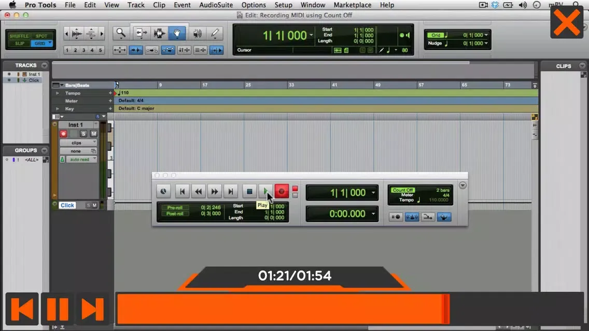Click the orange previous video button
The height and width of the screenshot is (331, 589).
click(22, 309)
